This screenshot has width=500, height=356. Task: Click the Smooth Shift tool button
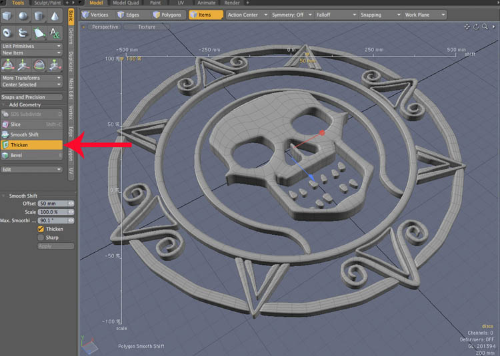point(31,134)
